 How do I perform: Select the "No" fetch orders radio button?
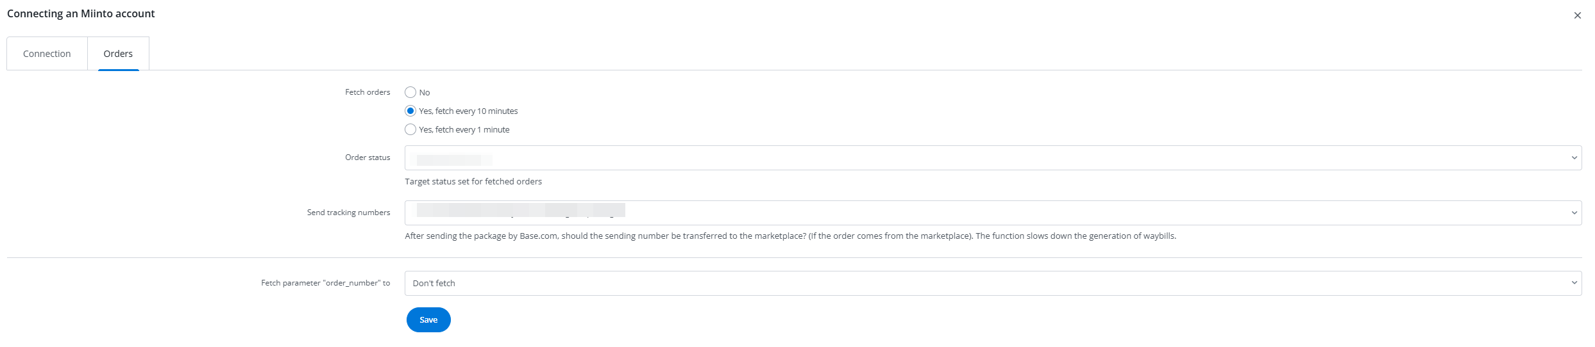pos(410,92)
